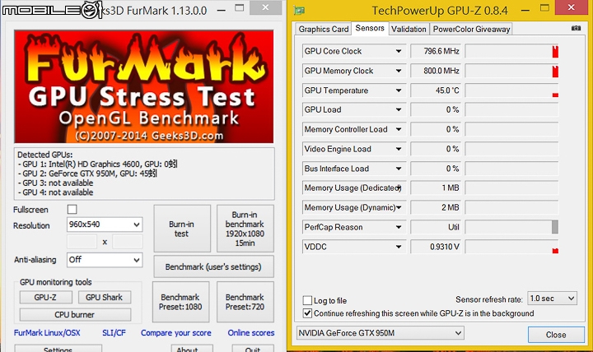Open the PerfCap Reason sensor dropdown
The width and height of the screenshot is (593, 352).
click(399, 227)
